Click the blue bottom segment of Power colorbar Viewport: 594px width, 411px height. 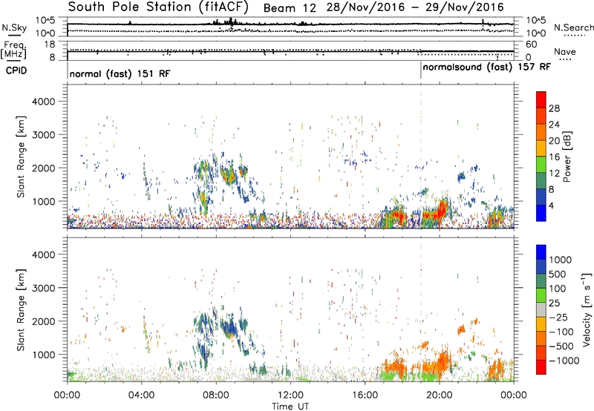point(541,213)
